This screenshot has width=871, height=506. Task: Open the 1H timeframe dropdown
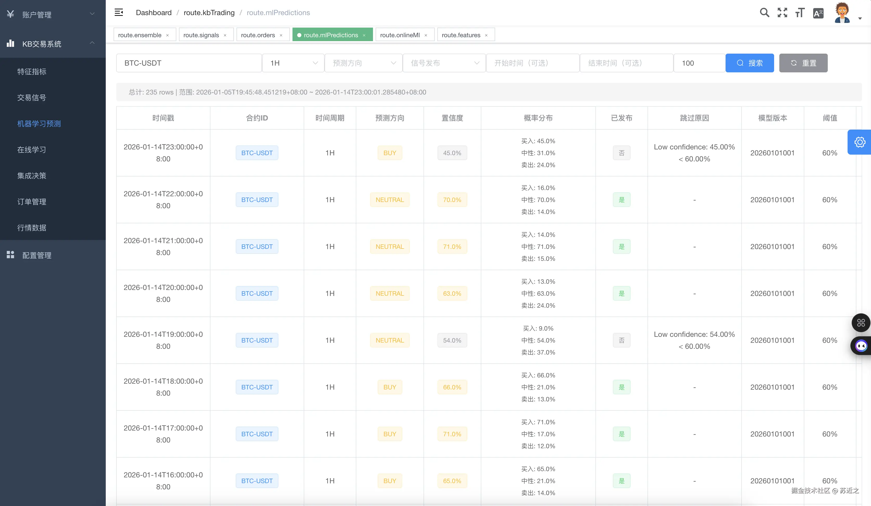click(293, 63)
